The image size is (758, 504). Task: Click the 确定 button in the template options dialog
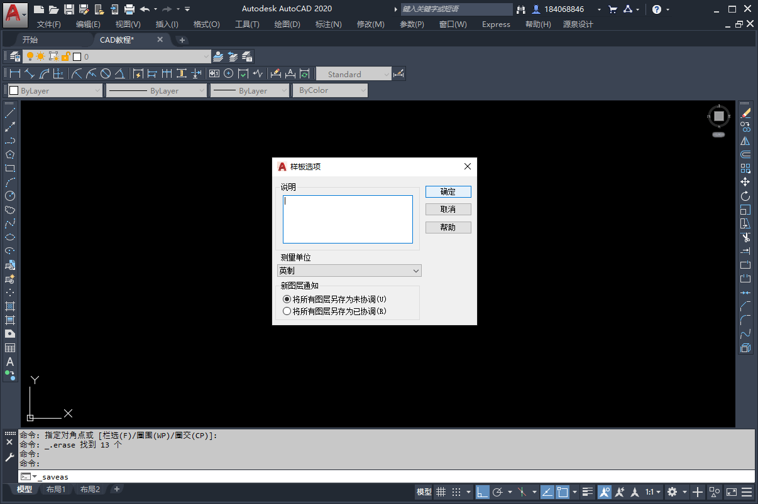pyautogui.click(x=448, y=192)
